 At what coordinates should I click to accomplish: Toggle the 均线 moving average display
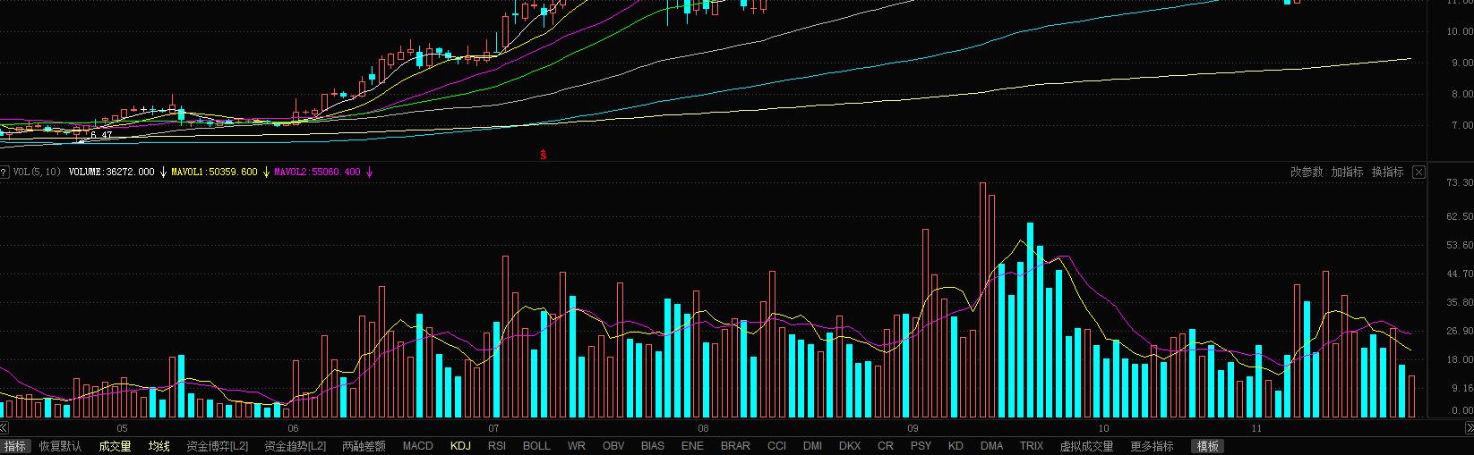(x=159, y=446)
